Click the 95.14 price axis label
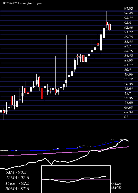This screenshot has height=193, width=138. pyautogui.click(x=129, y=18)
